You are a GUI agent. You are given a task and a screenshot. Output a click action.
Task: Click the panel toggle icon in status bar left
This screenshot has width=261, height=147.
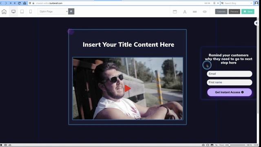[1, 145]
